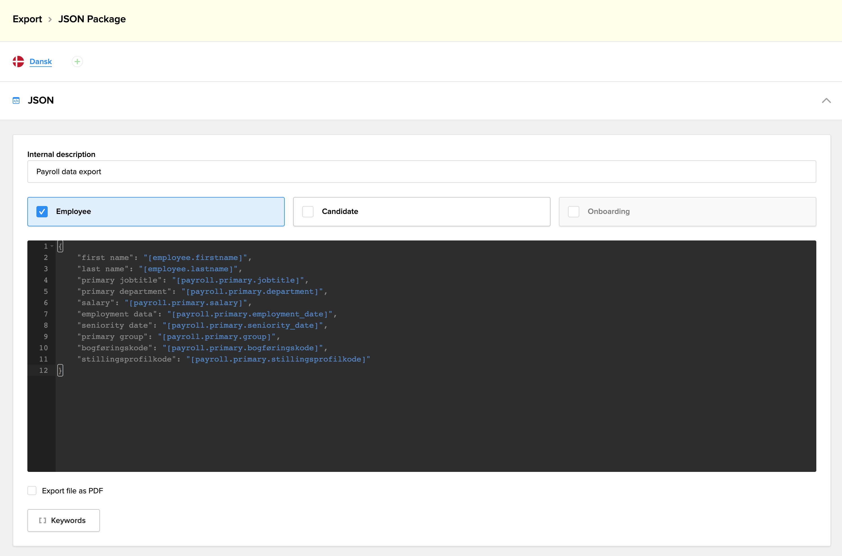Click line number 12 in gutter
Viewport: 842px width, 556px height.
click(43, 370)
